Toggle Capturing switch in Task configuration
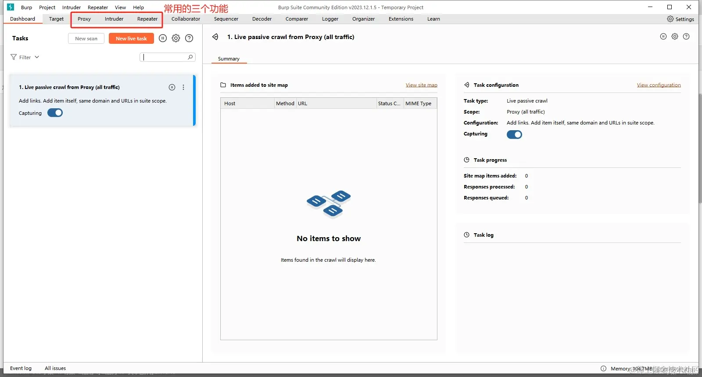 coord(514,135)
